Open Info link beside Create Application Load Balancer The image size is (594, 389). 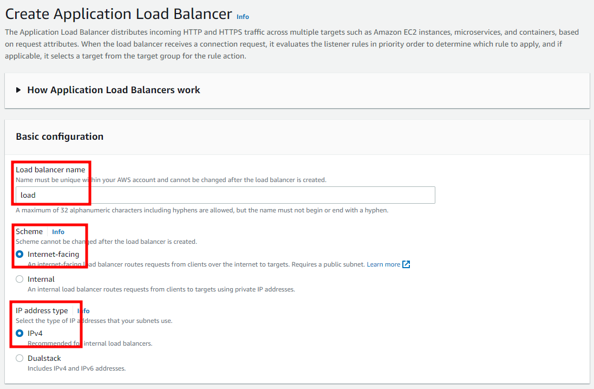pyautogui.click(x=243, y=17)
